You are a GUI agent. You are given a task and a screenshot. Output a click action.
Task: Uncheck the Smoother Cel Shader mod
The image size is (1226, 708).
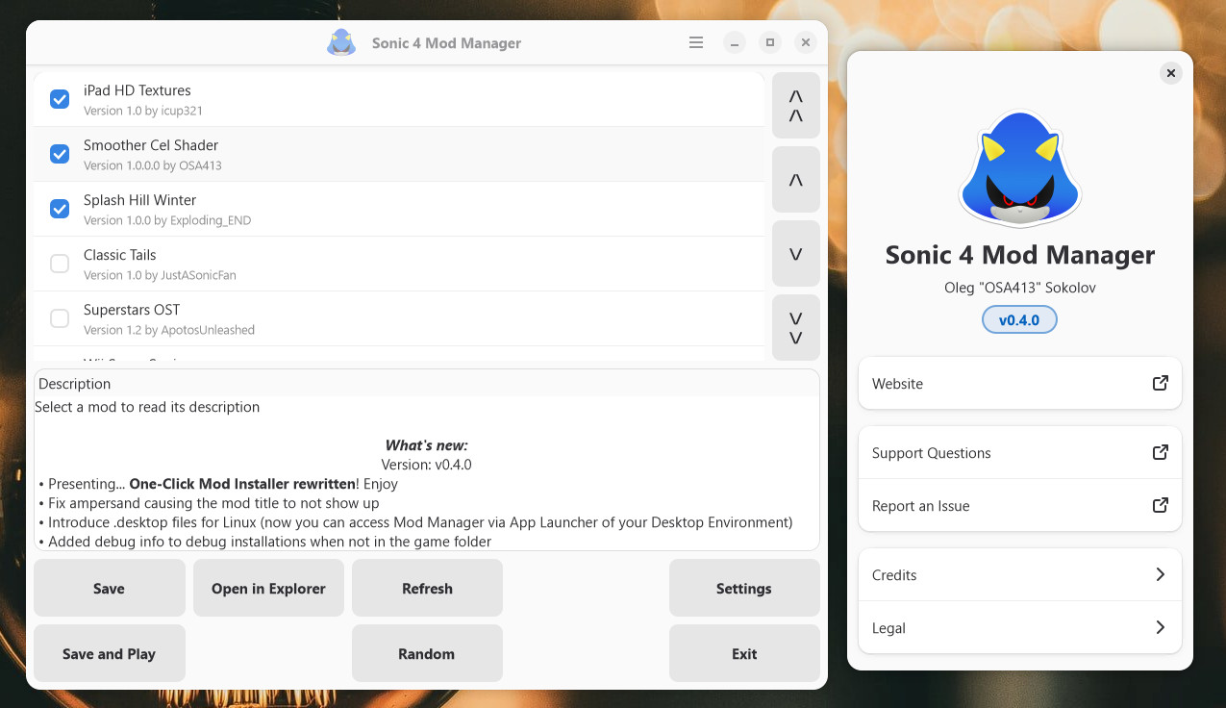coord(60,154)
